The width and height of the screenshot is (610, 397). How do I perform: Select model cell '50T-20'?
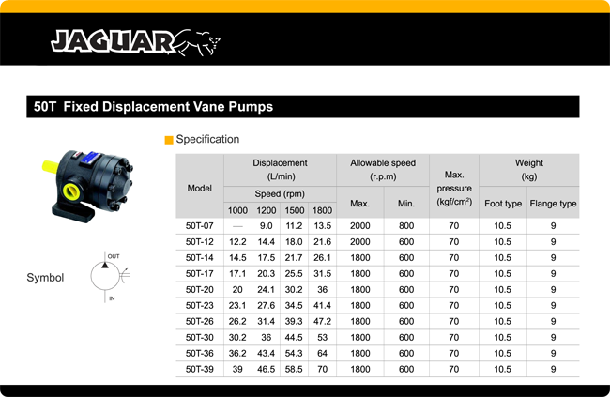200,290
